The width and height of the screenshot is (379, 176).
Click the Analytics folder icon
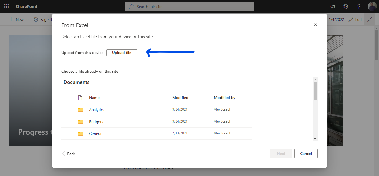tap(81, 110)
